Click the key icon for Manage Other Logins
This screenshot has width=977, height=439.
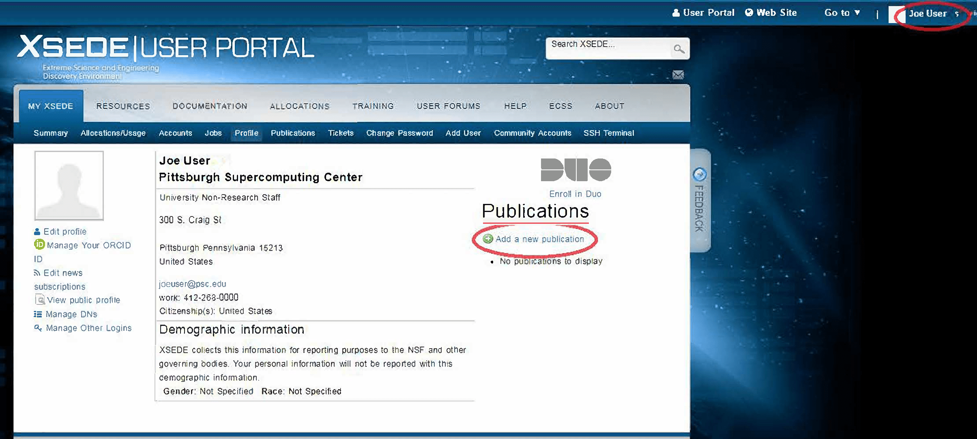coord(38,328)
